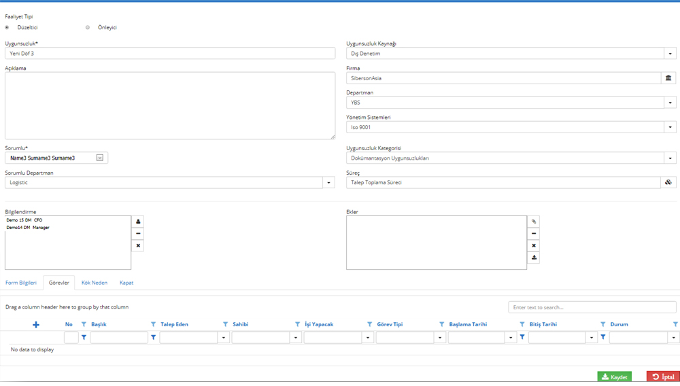680x386 pixels.
Task: Clear the Bilgilendirme list with X icon
Action: coord(138,246)
